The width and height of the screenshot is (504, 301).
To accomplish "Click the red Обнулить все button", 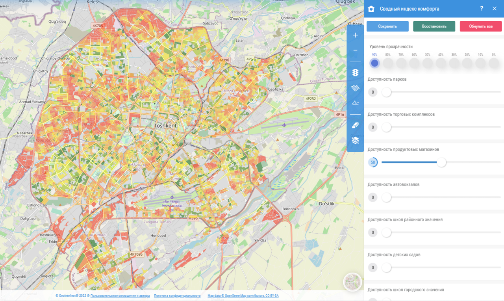I will click(480, 26).
